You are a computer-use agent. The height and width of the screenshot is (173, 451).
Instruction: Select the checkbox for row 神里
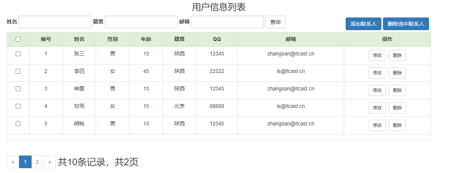(18, 89)
